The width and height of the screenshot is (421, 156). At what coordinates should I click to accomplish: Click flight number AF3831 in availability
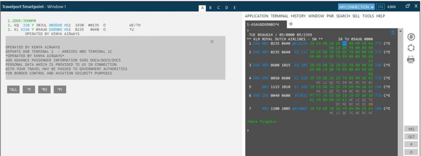click(x=301, y=96)
